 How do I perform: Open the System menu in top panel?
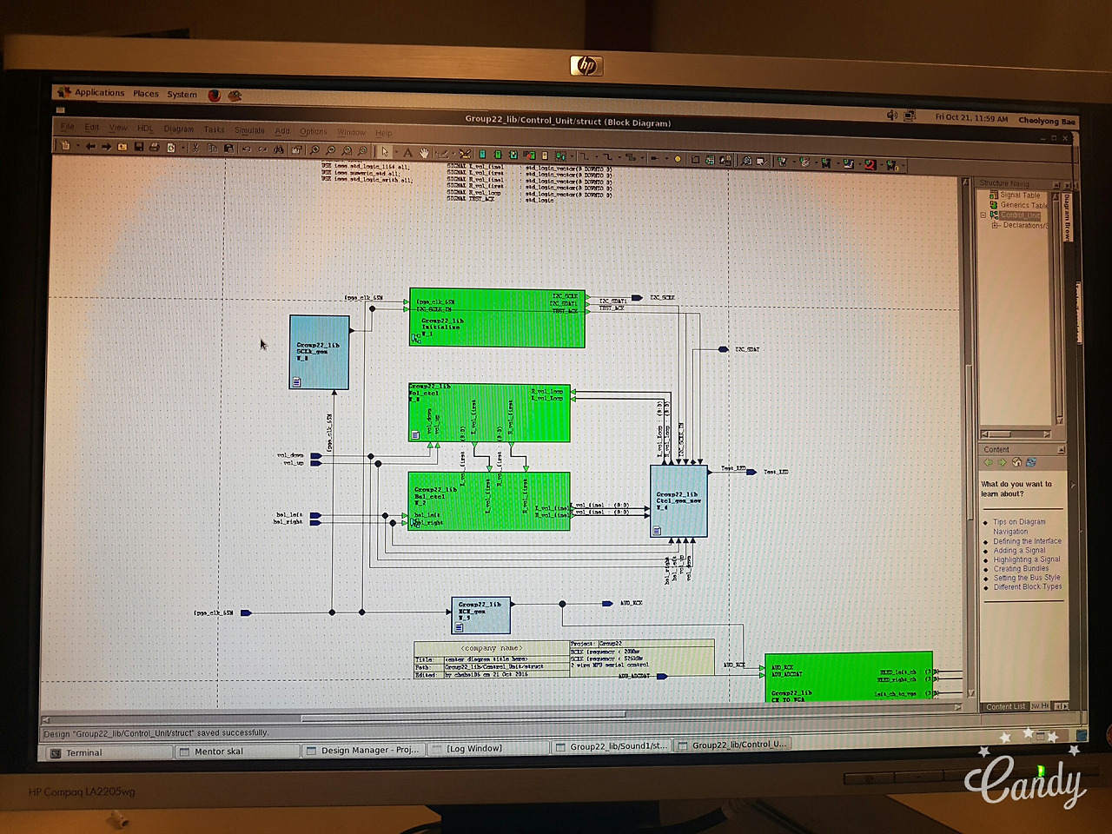[182, 95]
